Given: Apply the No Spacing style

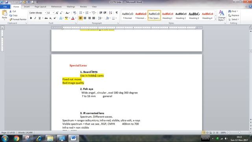Looking at the screenshot, I should click(154, 15).
